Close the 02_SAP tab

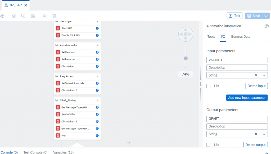click(26, 5)
